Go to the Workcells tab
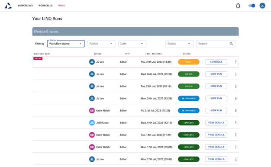 coord(45,6)
